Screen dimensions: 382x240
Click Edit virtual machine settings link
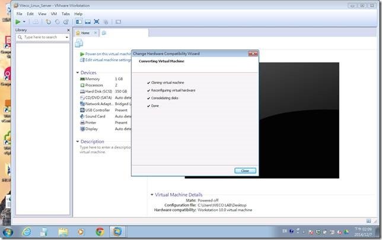click(x=106, y=60)
